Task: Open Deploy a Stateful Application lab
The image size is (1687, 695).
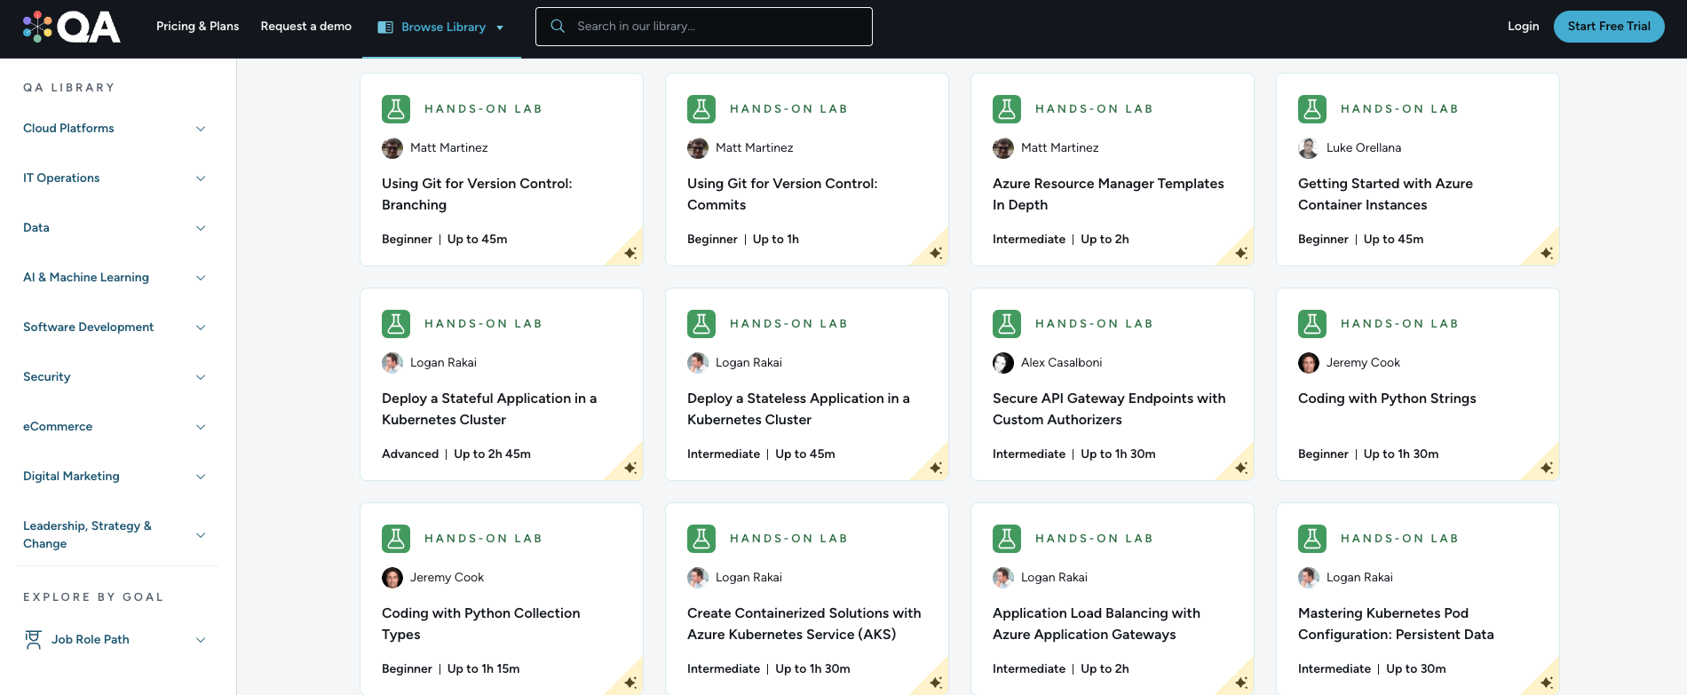Action: pos(489,409)
